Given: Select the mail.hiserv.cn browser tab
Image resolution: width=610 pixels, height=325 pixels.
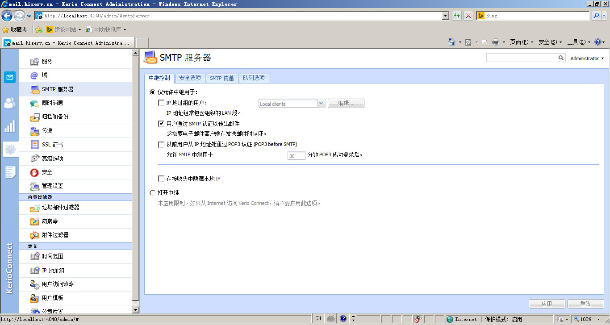Looking at the screenshot, I should [68, 43].
